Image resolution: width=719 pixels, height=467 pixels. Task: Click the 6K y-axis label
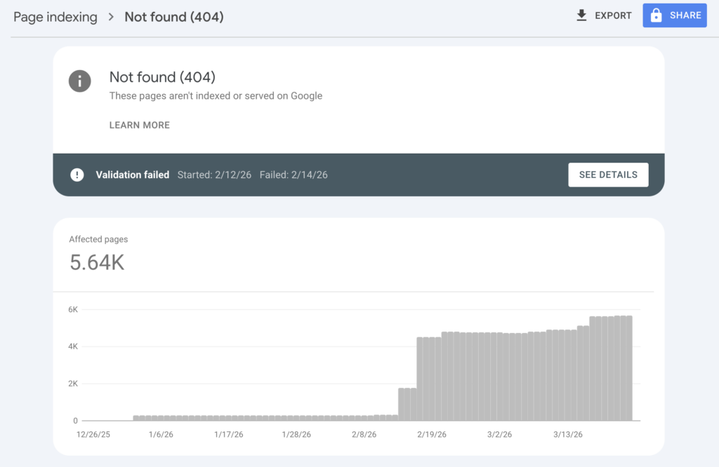click(x=73, y=309)
